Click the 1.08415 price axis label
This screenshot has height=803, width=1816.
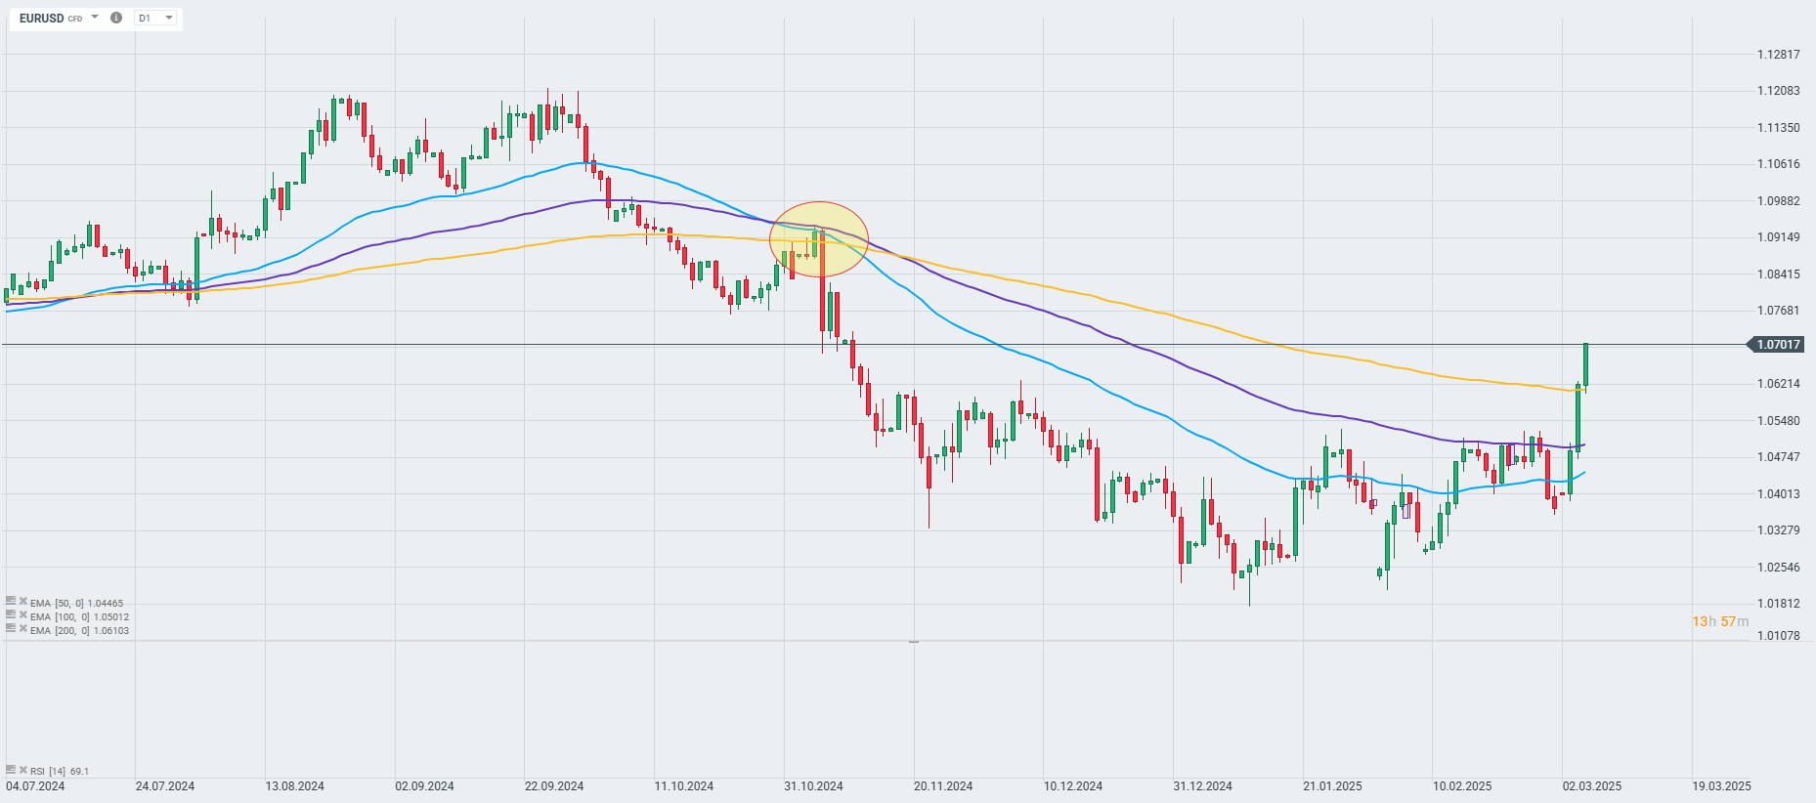point(1779,275)
